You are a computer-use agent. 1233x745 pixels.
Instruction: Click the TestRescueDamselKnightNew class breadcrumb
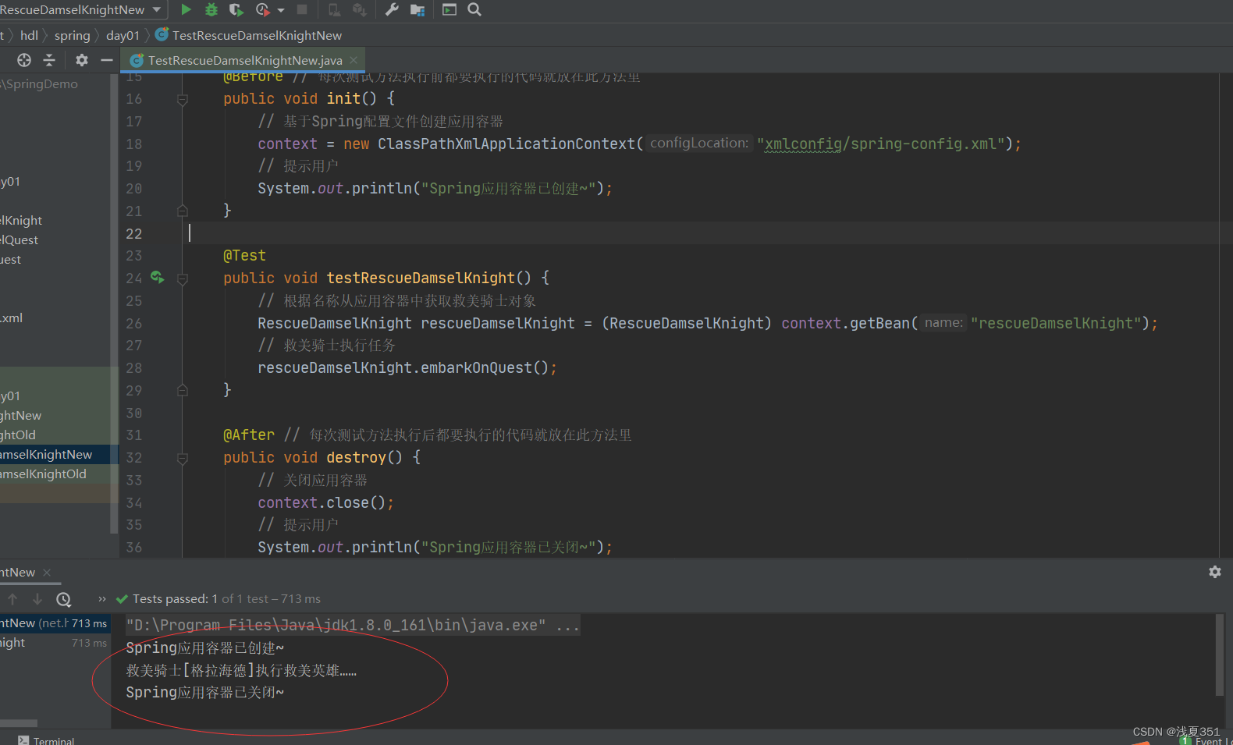tap(249, 35)
